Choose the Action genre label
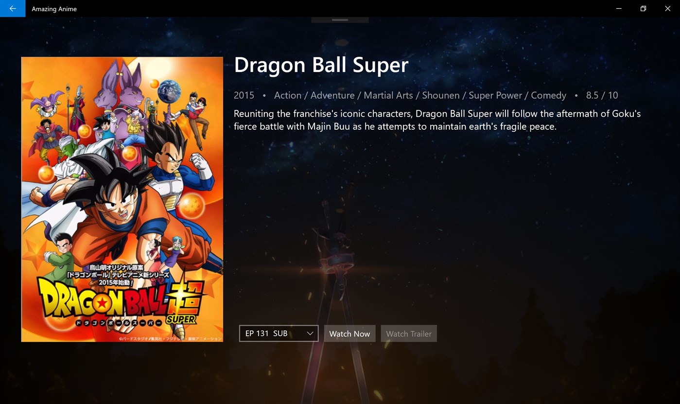The height and width of the screenshot is (404, 680). [288, 95]
